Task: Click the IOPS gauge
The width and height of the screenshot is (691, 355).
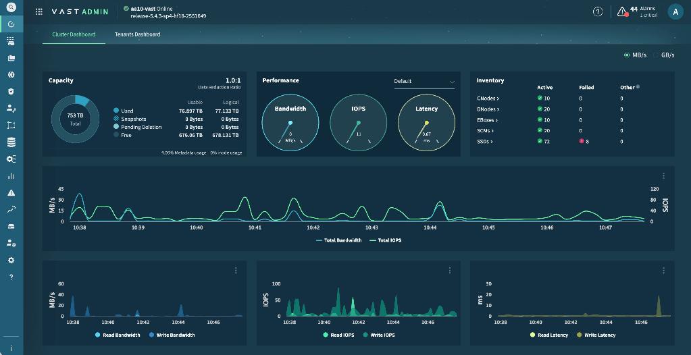Action: pyautogui.click(x=358, y=122)
